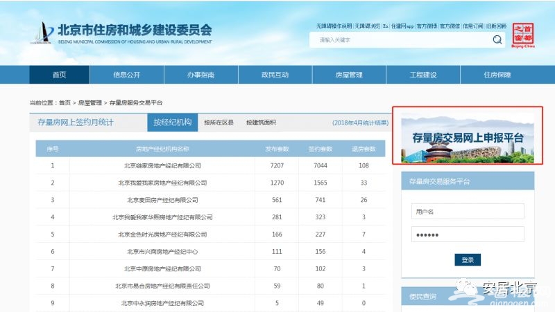Open the 办事指南 navigation tab
Viewport: 555px width, 312px height.
click(x=200, y=75)
